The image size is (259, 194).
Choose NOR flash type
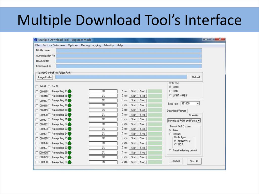pos(176,144)
